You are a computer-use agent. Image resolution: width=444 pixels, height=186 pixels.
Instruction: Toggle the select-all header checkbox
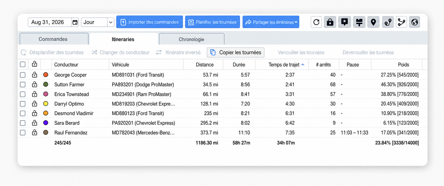click(23, 64)
